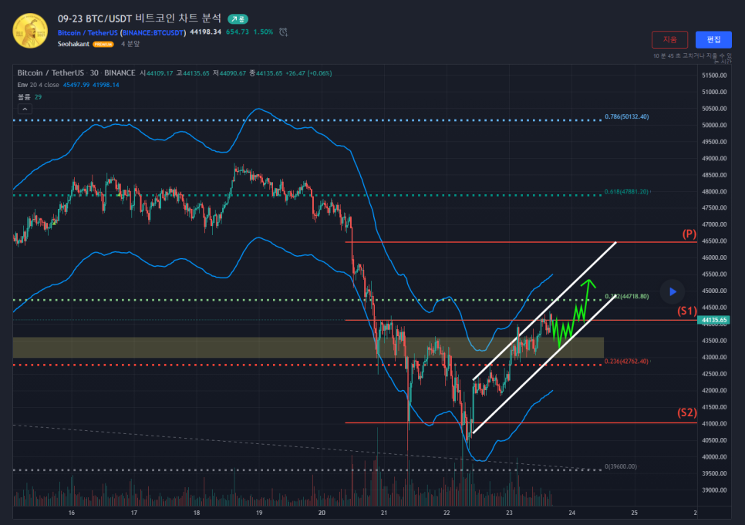This screenshot has height=525, width=745.
Task: Click the gold Bitcoin author avatar
Action: 30,30
